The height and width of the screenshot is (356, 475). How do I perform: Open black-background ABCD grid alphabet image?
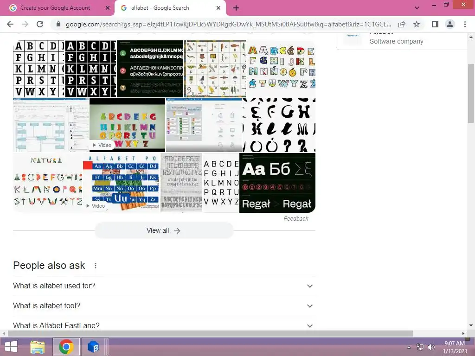[90, 69]
